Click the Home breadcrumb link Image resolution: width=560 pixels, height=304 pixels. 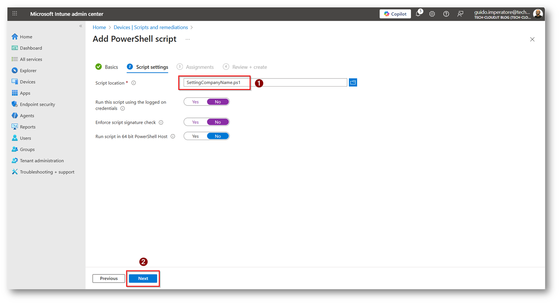(x=99, y=27)
